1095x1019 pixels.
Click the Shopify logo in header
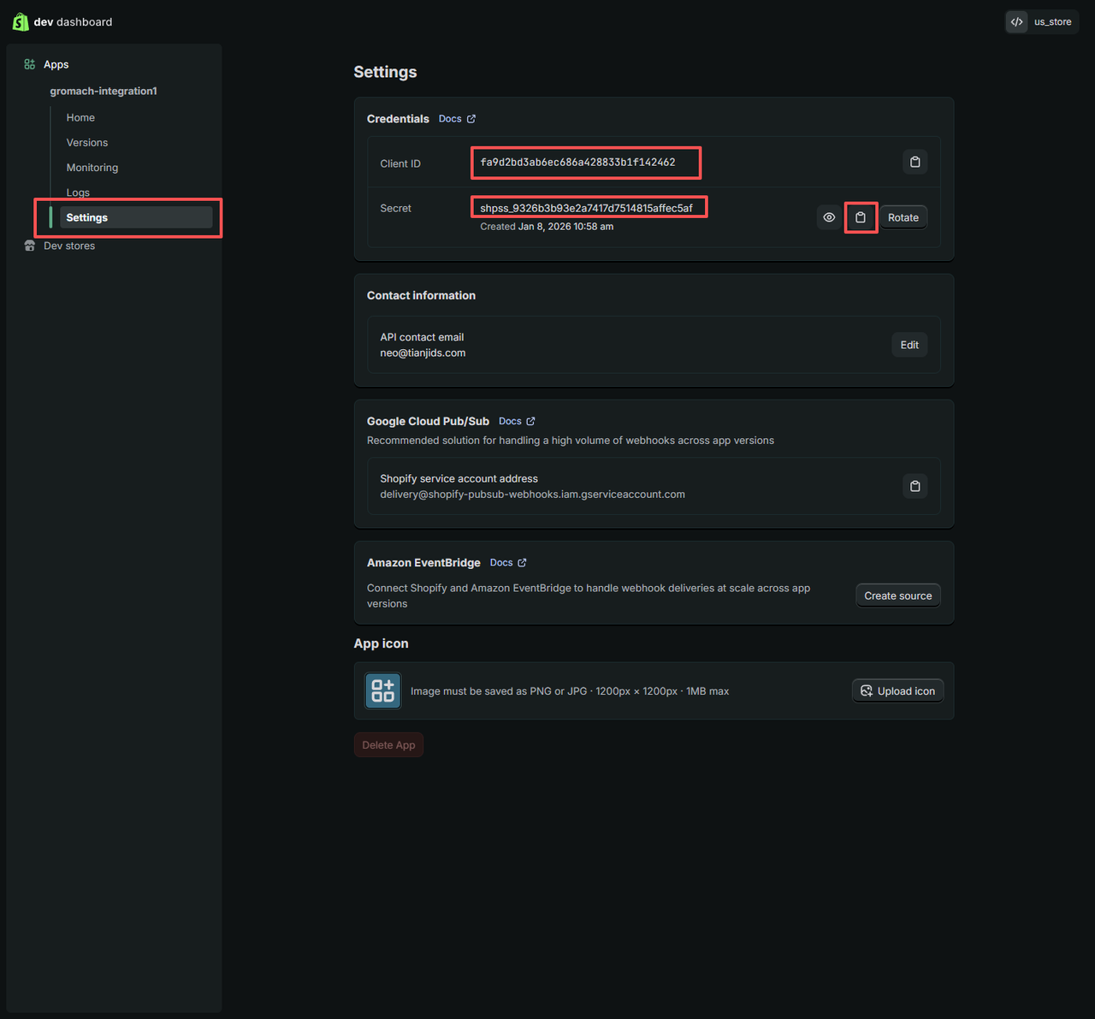pos(21,22)
